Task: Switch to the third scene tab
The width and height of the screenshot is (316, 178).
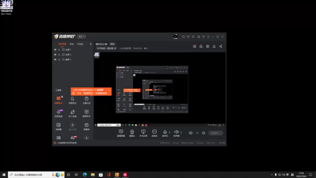Action: pos(80,44)
